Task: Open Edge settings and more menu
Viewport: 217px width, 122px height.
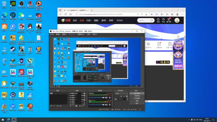Action: tap(183, 14)
